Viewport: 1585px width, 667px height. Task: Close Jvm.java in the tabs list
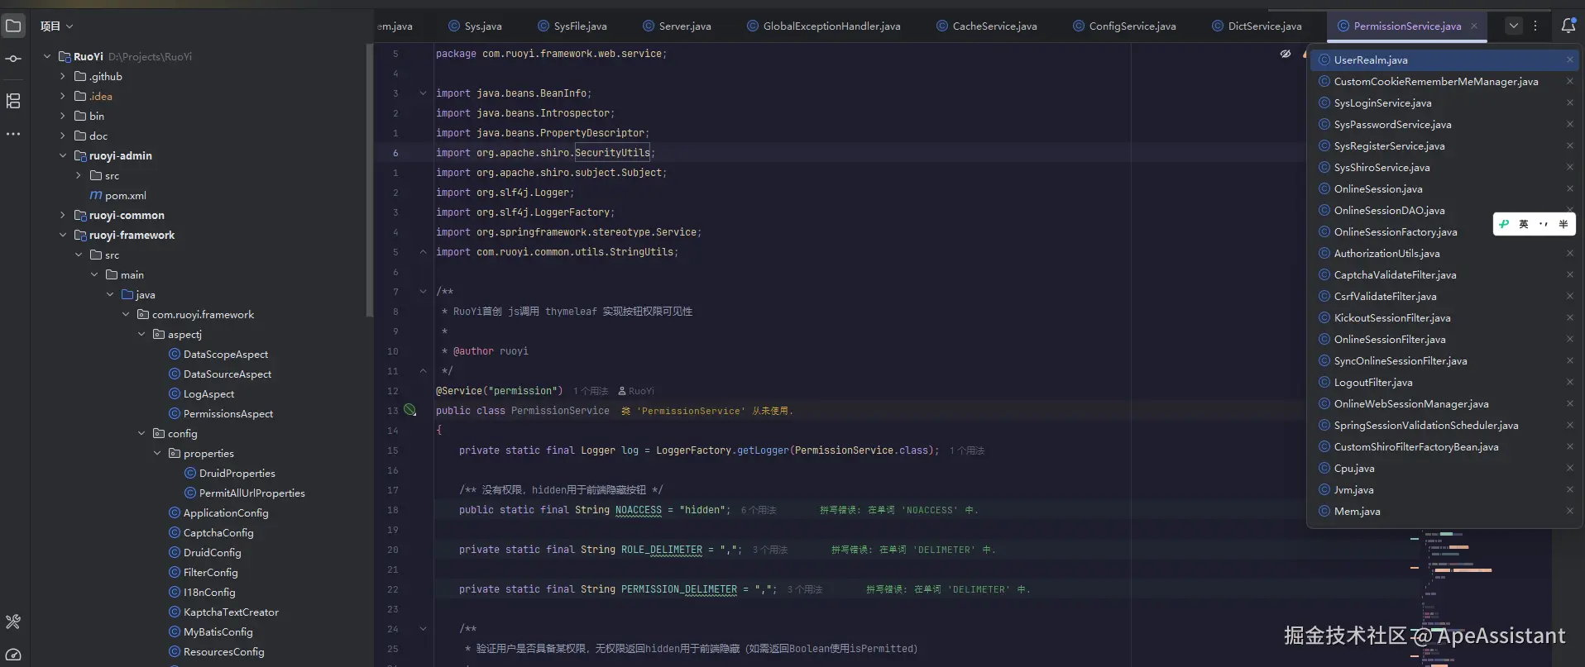[1569, 489]
